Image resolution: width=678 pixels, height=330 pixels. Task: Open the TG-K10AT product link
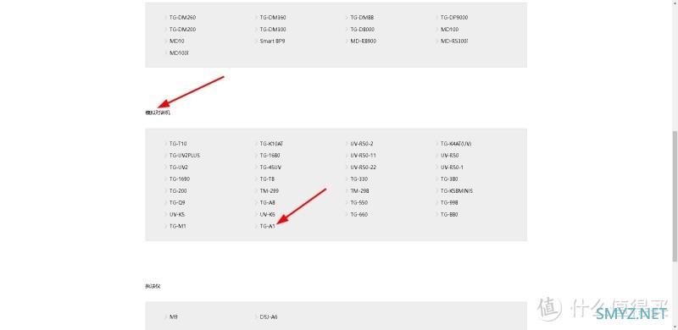click(271, 144)
